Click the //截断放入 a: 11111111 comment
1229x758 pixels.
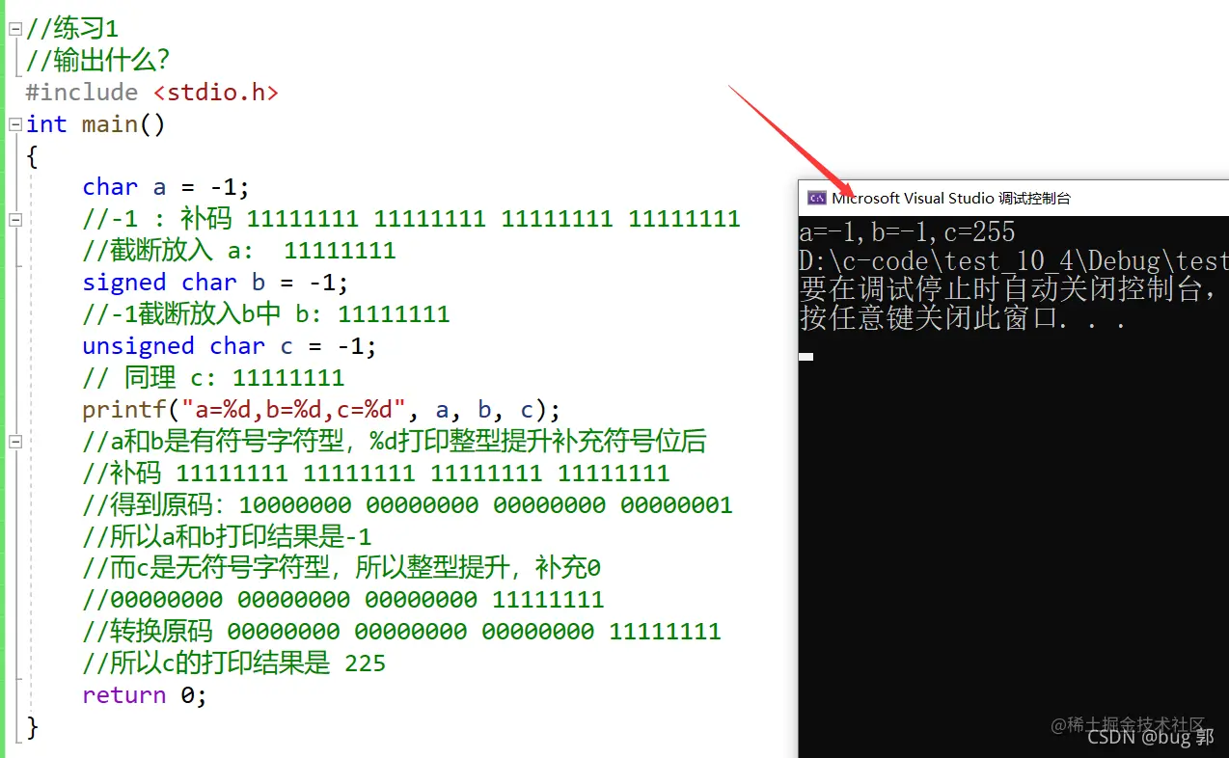click(x=239, y=251)
